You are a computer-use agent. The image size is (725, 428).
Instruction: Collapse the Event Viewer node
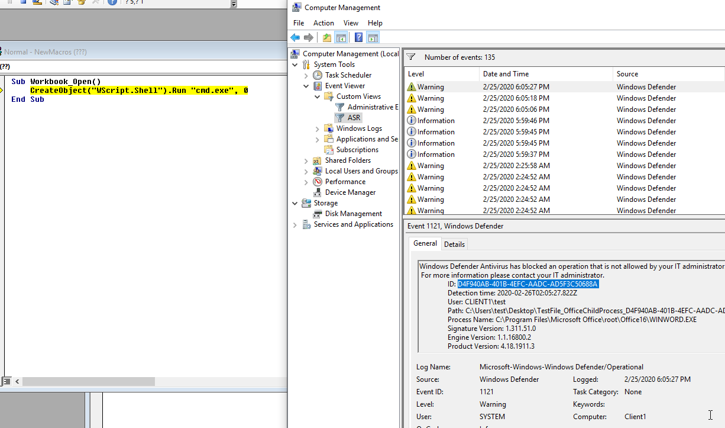[306, 86]
